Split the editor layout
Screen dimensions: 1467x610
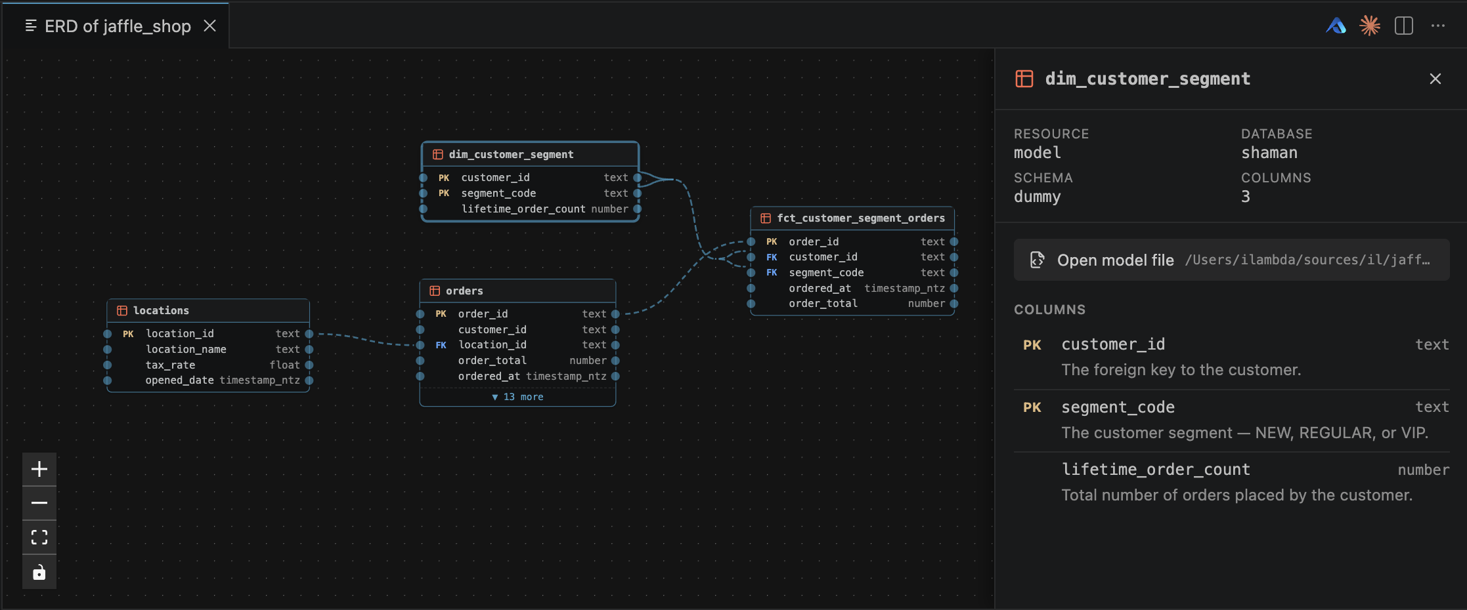click(1404, 26)
